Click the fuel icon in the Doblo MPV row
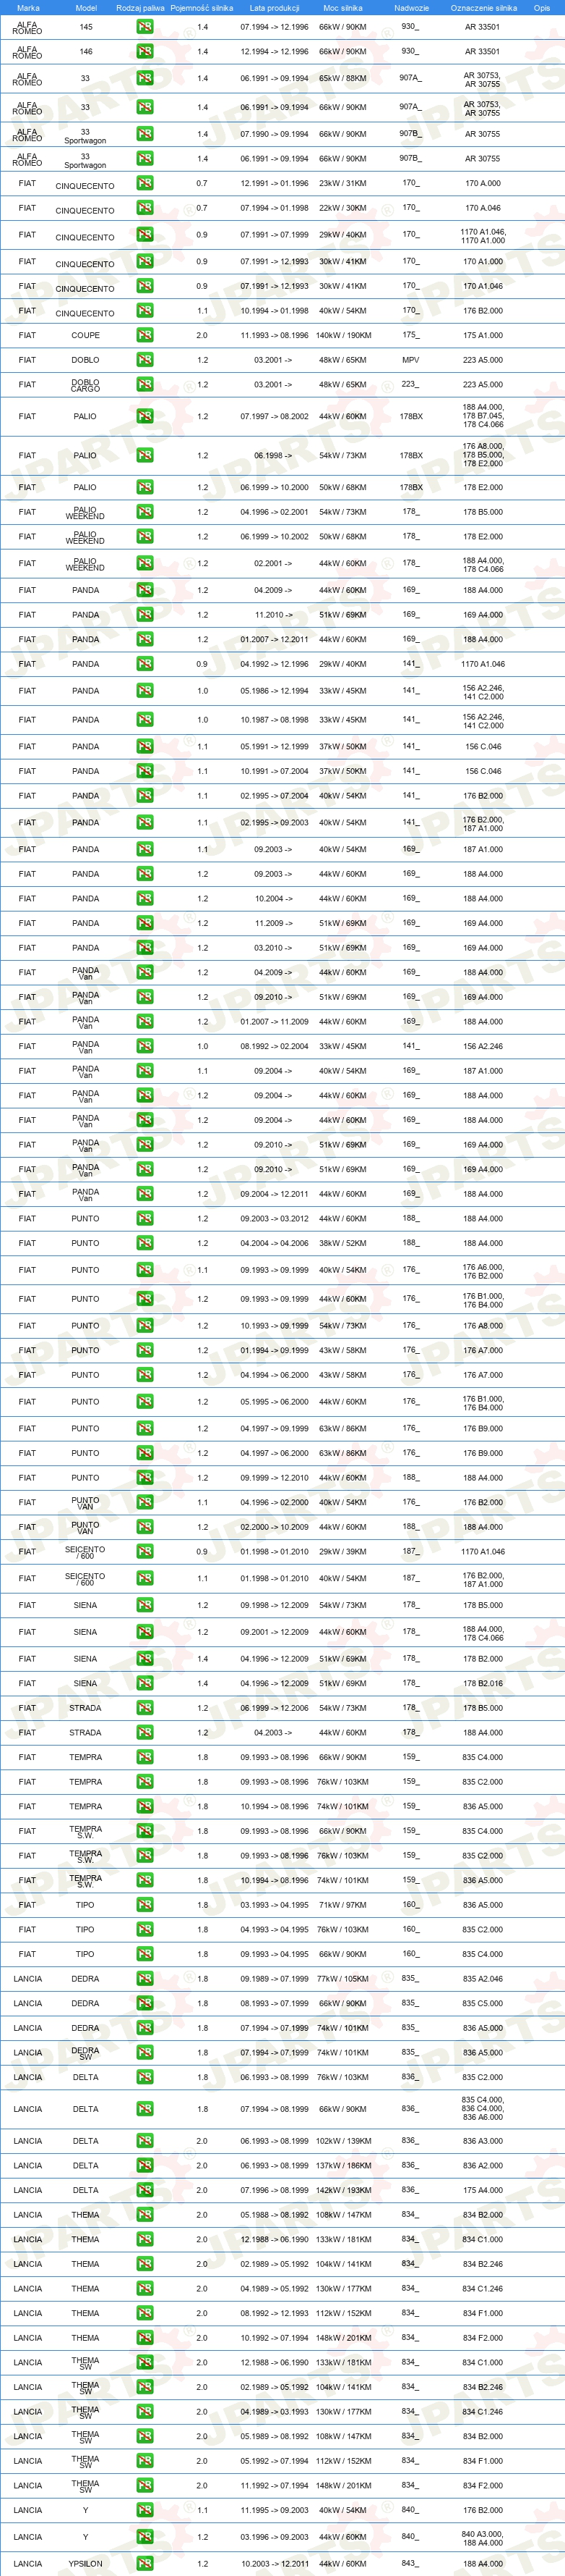 145,360
